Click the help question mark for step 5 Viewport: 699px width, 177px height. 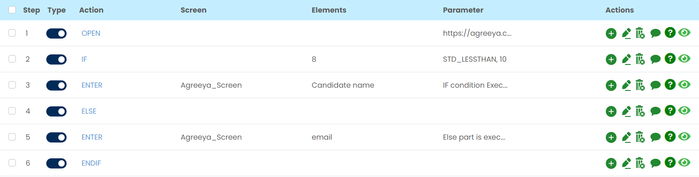click(x=670, y=137)
